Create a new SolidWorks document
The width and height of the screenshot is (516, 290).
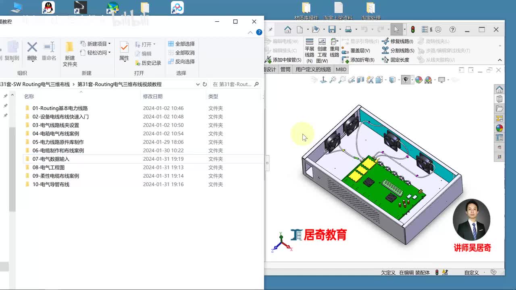pos(300,29)
